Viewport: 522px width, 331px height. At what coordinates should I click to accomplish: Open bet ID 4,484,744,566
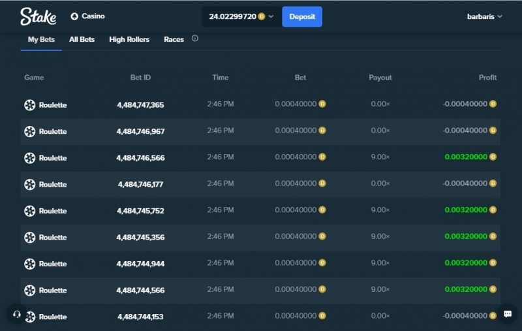point(140,290)
